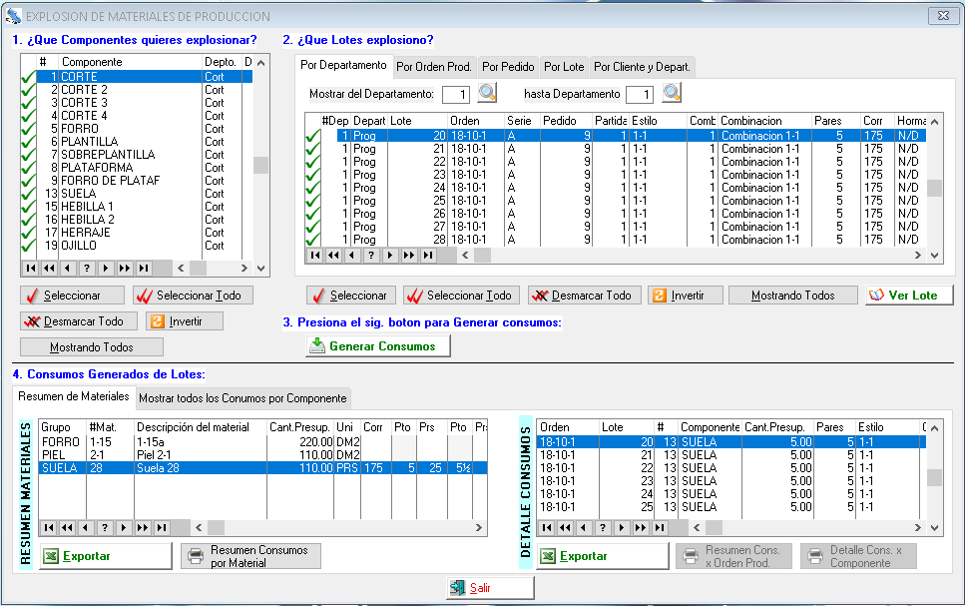This screenshot has width=965, height=606.
Task: Toggle the checkmark for lot 24 row
Action: point(313,188)
